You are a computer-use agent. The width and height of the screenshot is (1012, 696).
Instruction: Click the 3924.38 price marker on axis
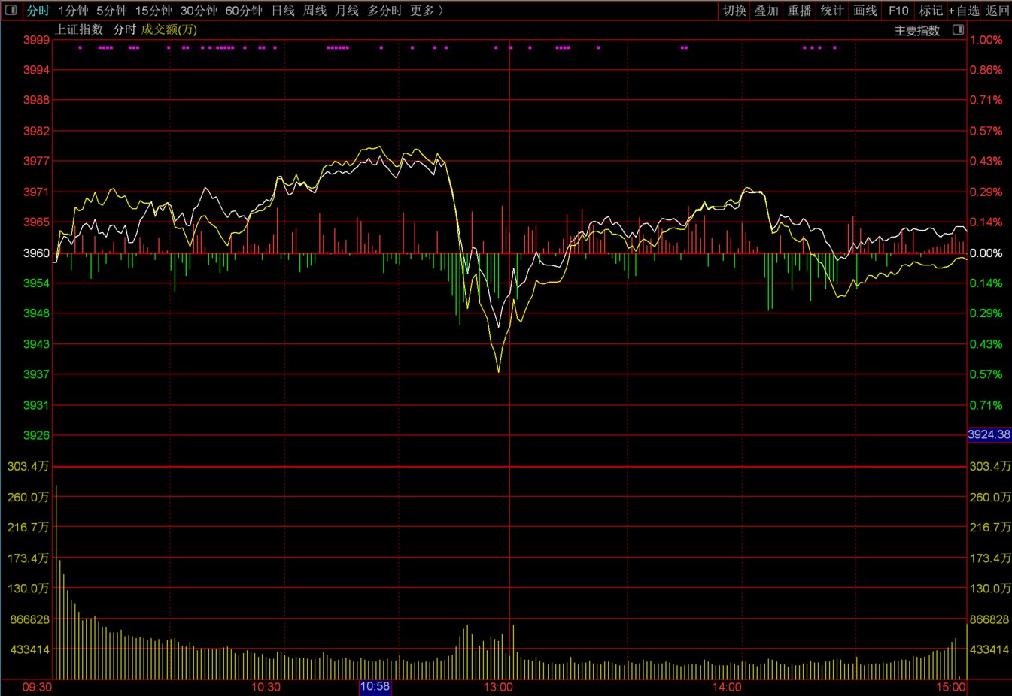(989, 434)
